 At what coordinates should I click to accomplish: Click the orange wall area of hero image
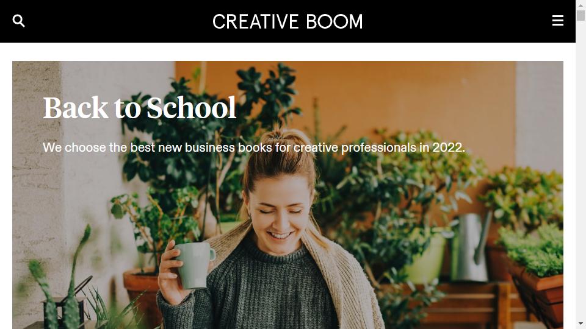[x=411, y=97]
